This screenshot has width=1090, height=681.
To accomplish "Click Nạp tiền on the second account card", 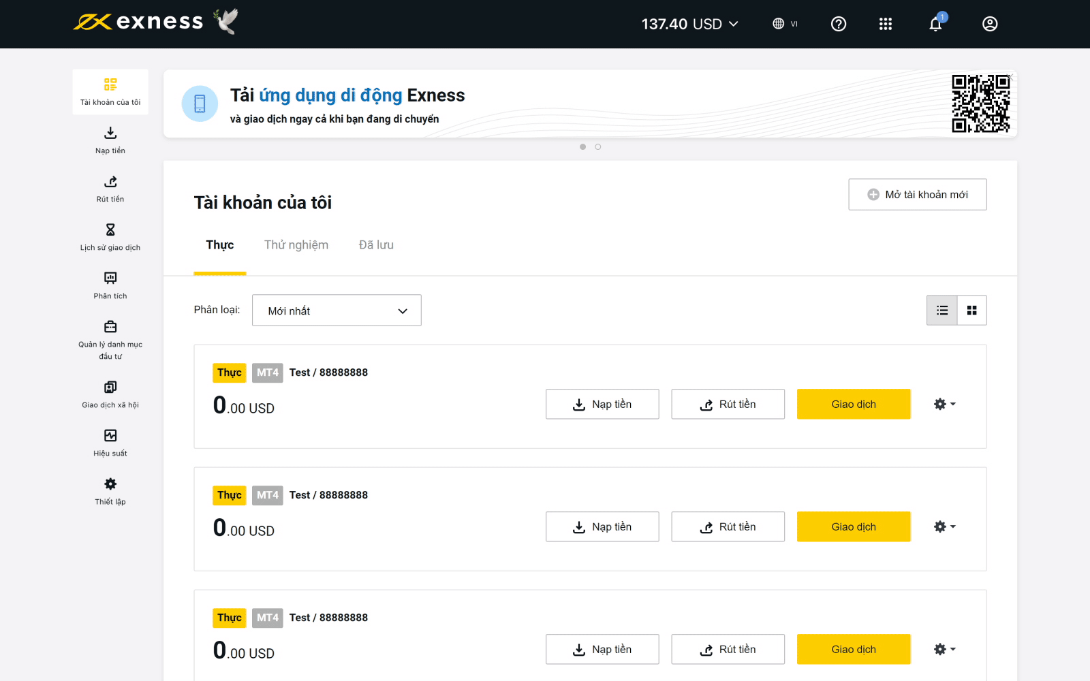I will point(602,526).
